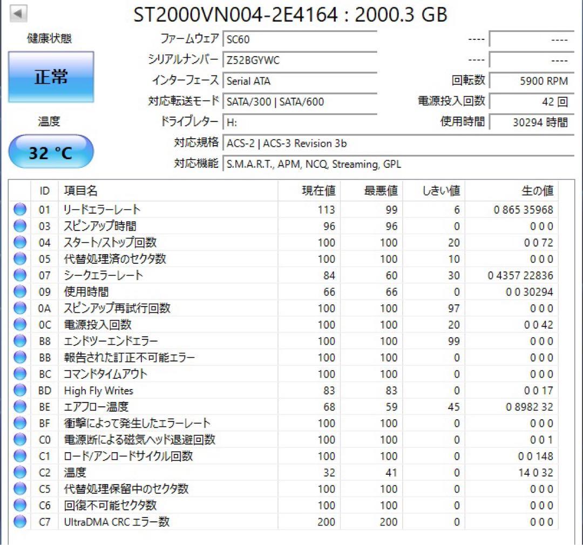Image resolution: width=583 pixels, height=545 pixels.
Task: Select threshold 97 in スピンアップ再試行回数 row
Action: click(x=453, y=308)
